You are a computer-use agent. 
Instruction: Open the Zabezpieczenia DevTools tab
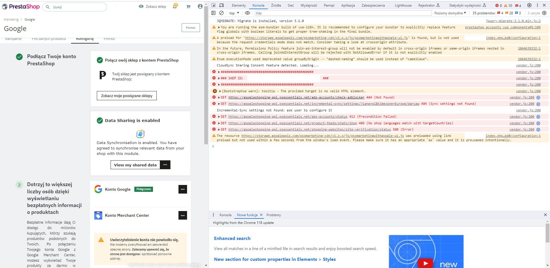[373, 5]
